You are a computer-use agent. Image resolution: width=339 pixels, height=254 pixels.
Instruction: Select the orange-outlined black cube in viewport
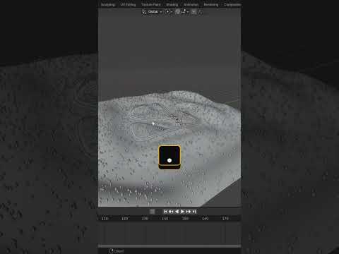(x=169, y=157)
